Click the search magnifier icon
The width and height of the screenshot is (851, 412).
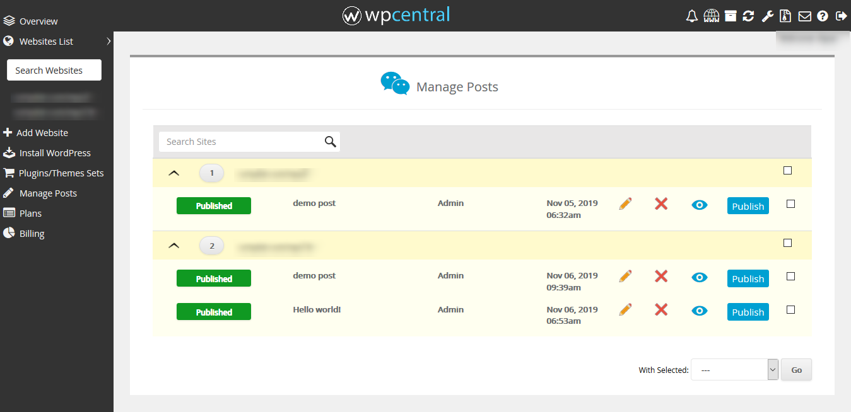tap(331, 142)
